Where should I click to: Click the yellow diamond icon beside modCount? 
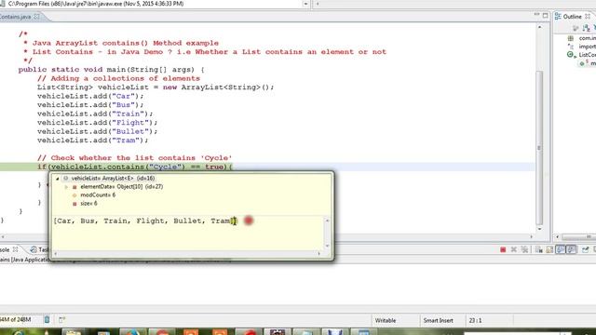(74, 195)
